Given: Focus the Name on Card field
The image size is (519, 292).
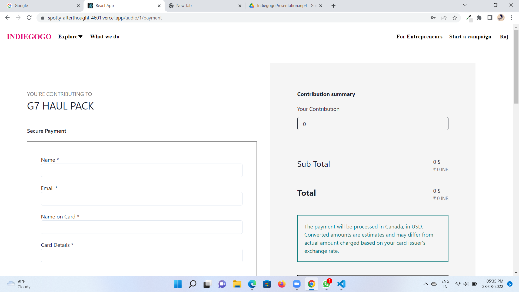Looking at the screenshot, I should click(x=142, y=227).
